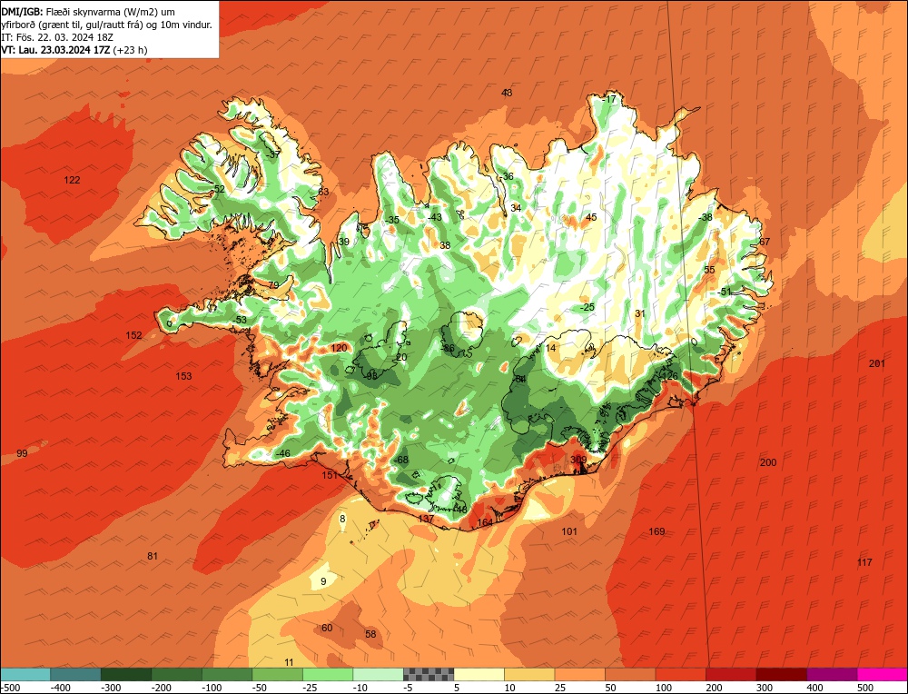Click the palest green legend swatch between -10 and -5

click(x=378, y=674)
